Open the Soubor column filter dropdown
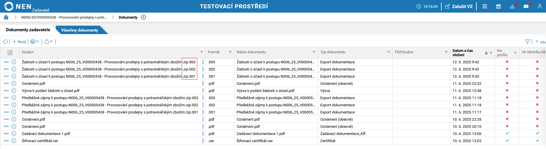The image size is (546, 149). 202,52
